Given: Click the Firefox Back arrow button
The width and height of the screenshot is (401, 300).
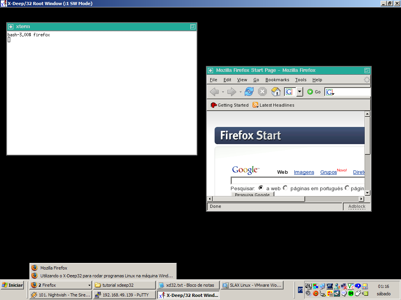Looking at the screenshot, I should pyautogui.click(x=214, y=91).
